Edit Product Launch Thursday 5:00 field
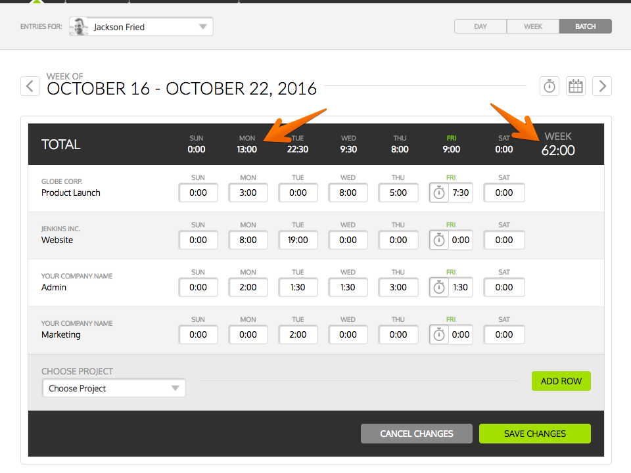631x473 pixels. (398, 193)
